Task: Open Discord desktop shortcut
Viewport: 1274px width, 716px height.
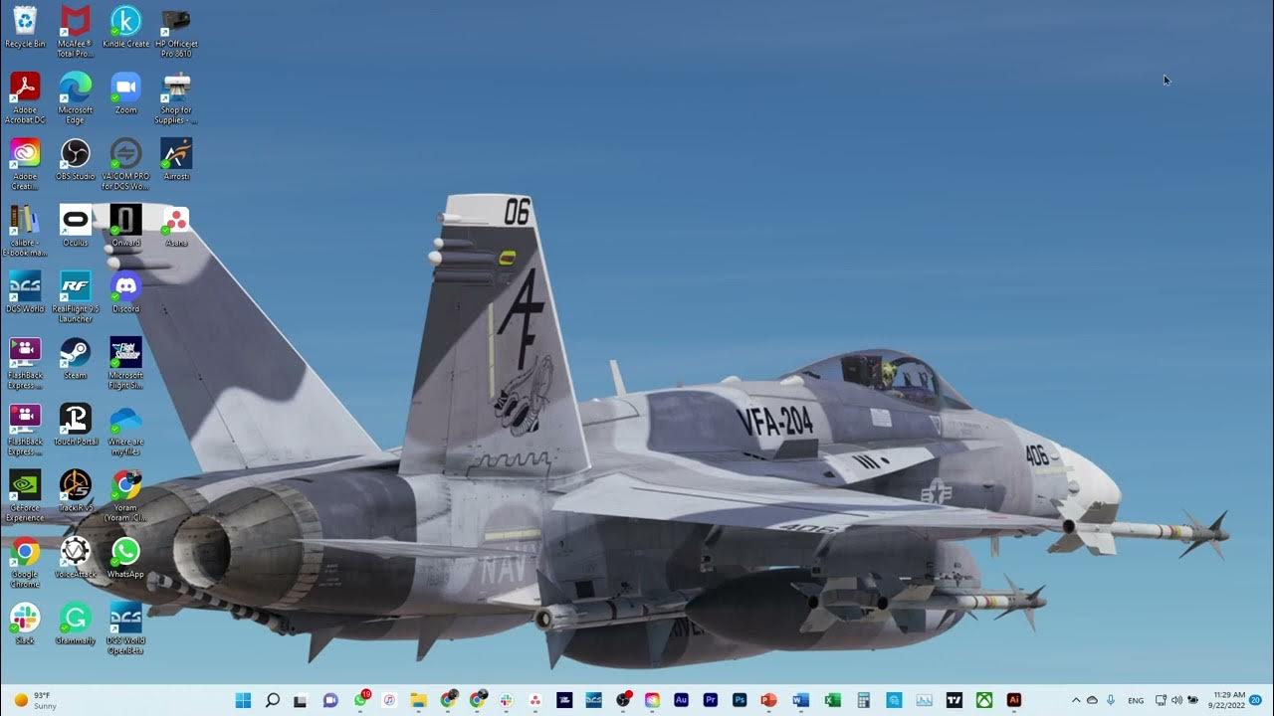Action: [x=125, y=292]
